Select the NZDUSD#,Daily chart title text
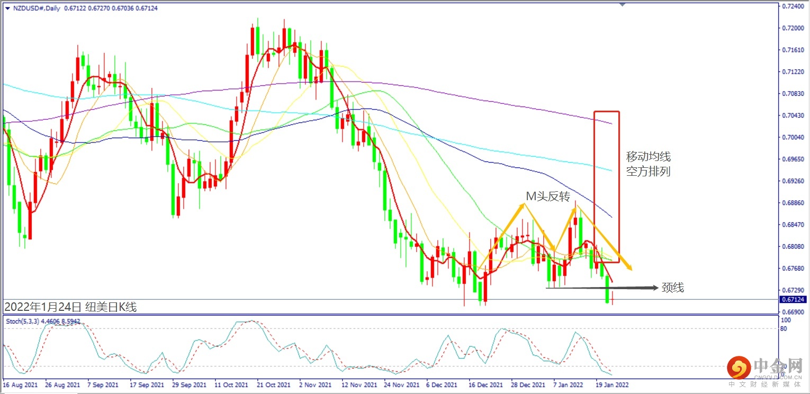This screenshot has width=810, height=394. point(36,8)
